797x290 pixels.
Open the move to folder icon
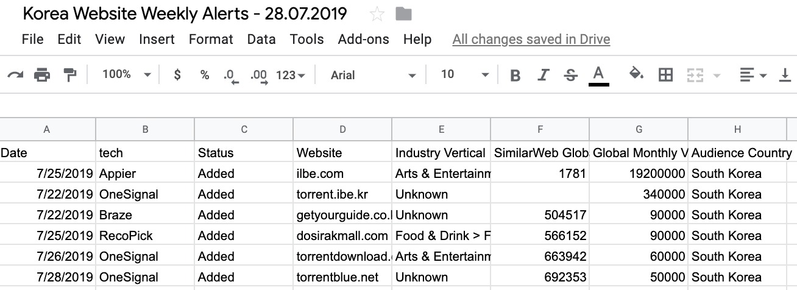click(x=403, y=14)
